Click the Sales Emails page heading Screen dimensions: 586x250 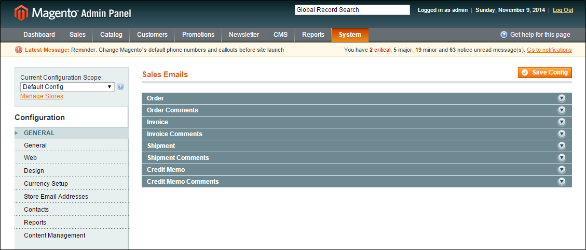pyautogui.click(x=165, y=75)
